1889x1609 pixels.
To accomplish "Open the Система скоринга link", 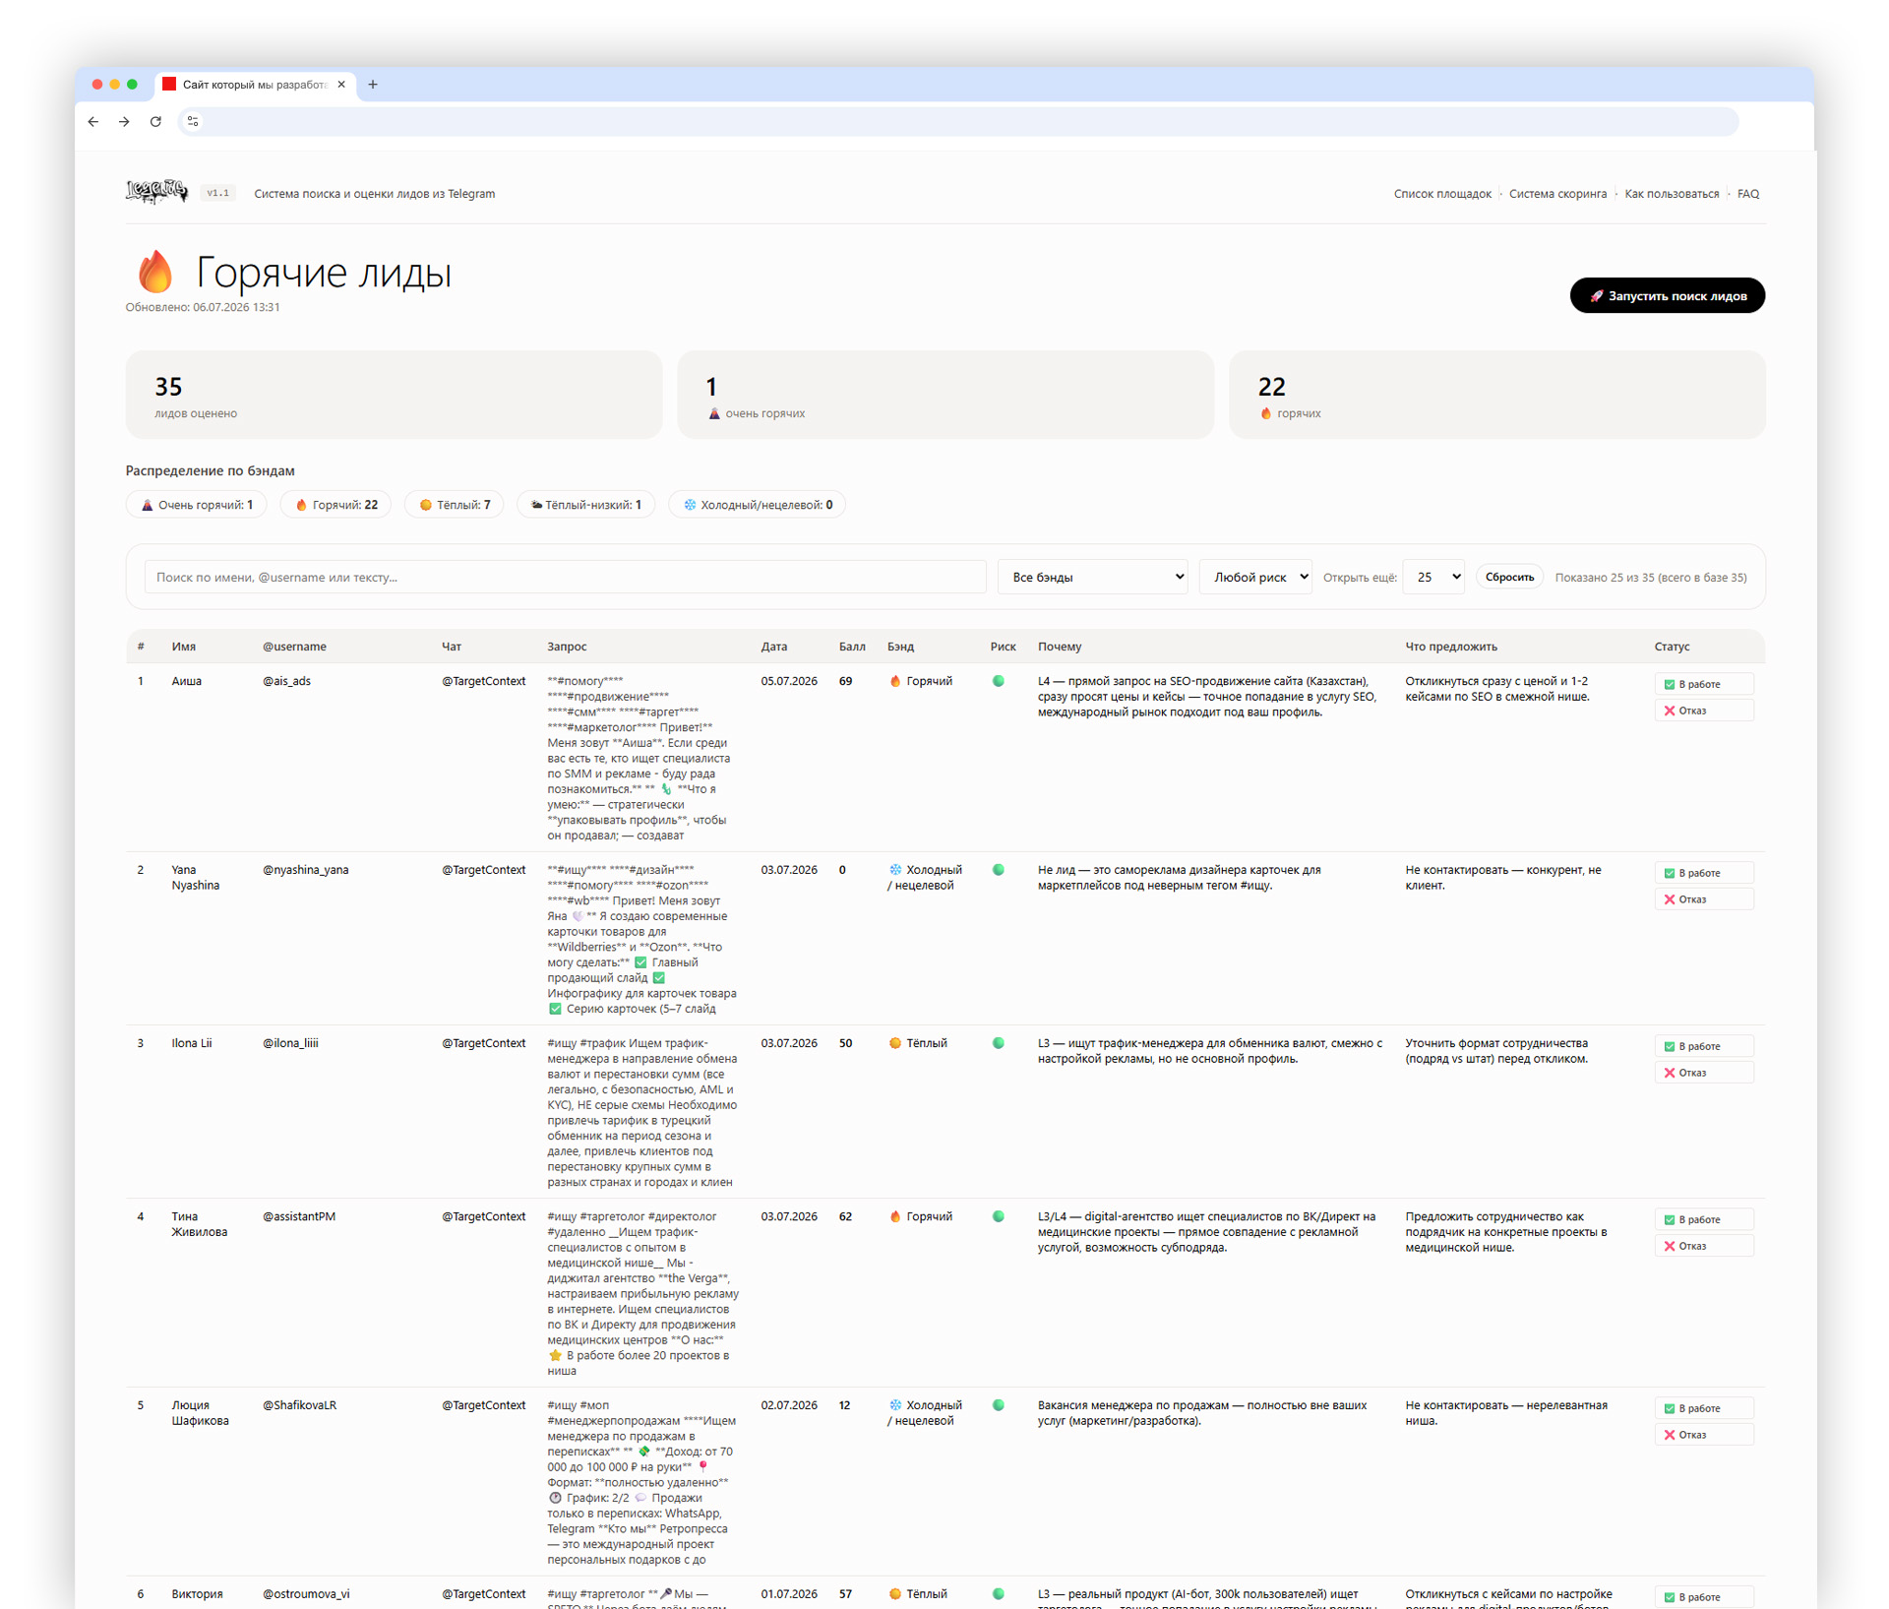I will coord(1557,194).
